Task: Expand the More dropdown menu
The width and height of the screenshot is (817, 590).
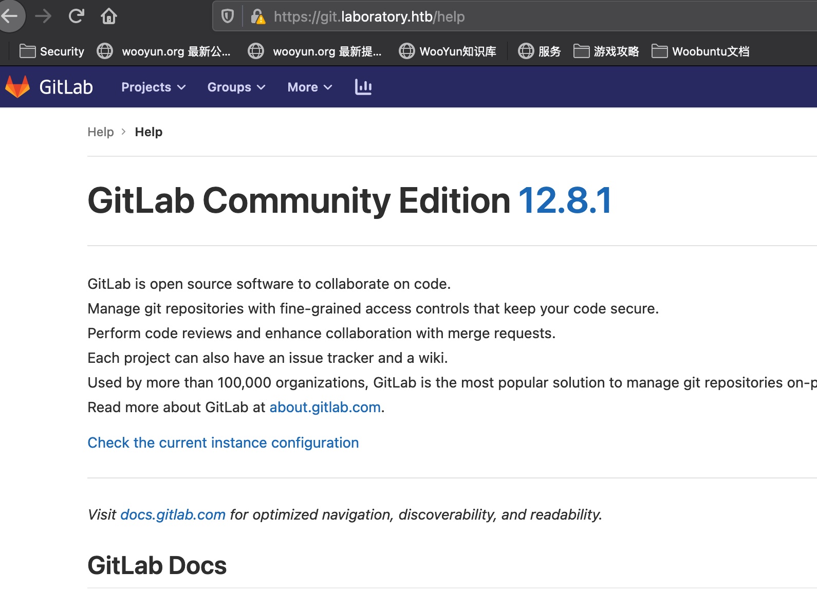Action: [x=310, y=87]
